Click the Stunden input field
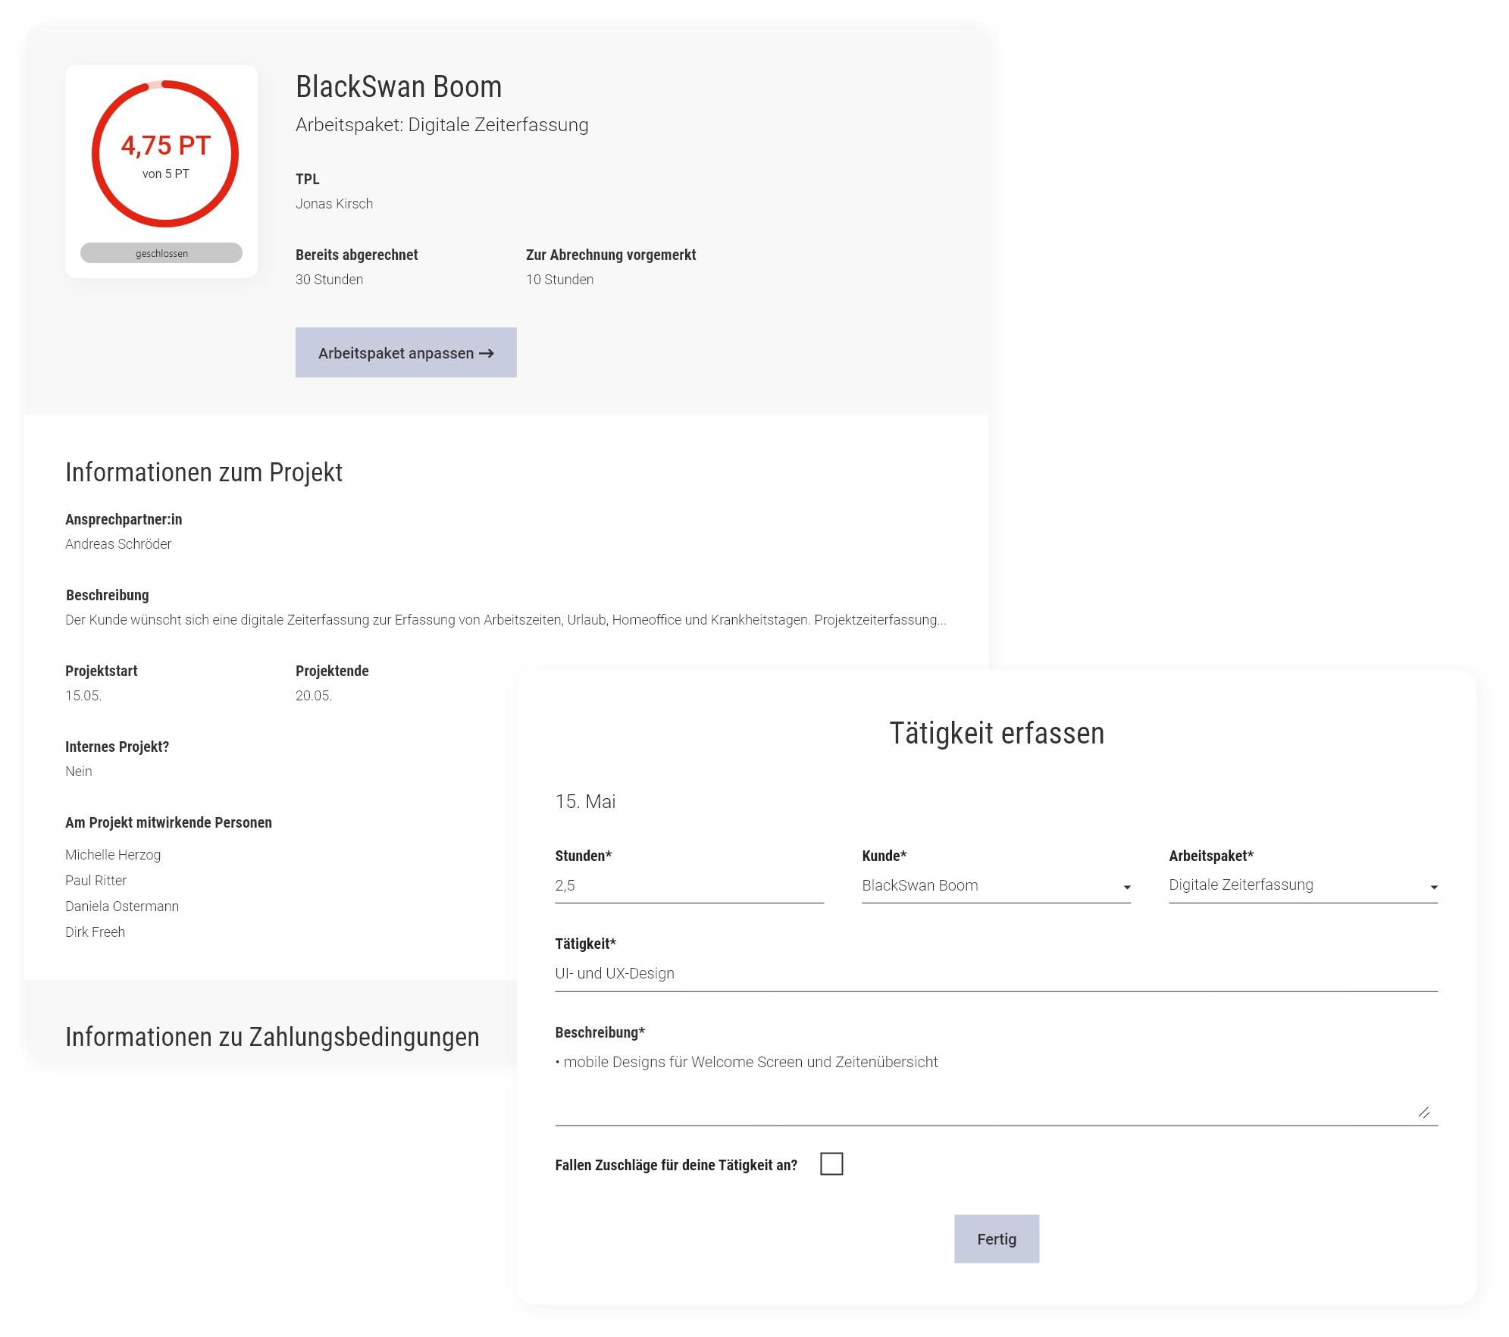The image size is (1509, 1337). [688, 885]
